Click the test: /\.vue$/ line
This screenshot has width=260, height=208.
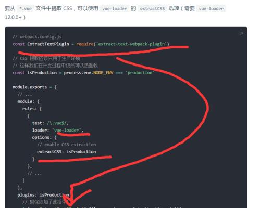(51, 123)
